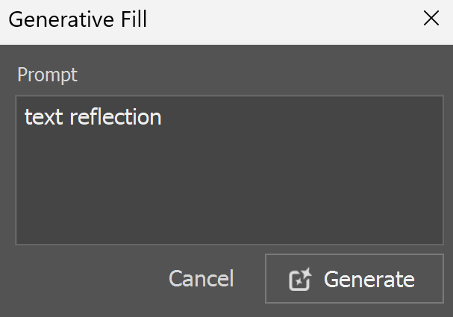Image resolution: width=453 pixels, height=317 pixels.
Task: Click the 'Fill' word in dialog title
Action: coord(134,19)
